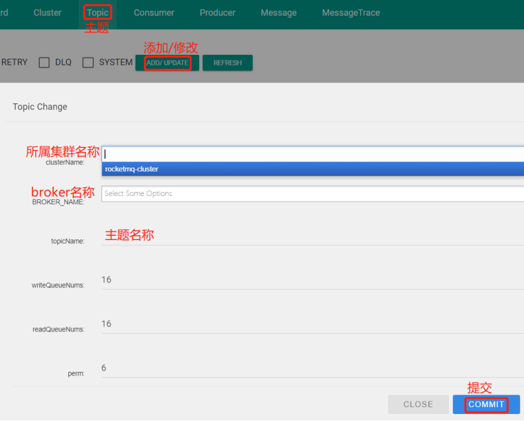Click the perm field with value 6

313,369
